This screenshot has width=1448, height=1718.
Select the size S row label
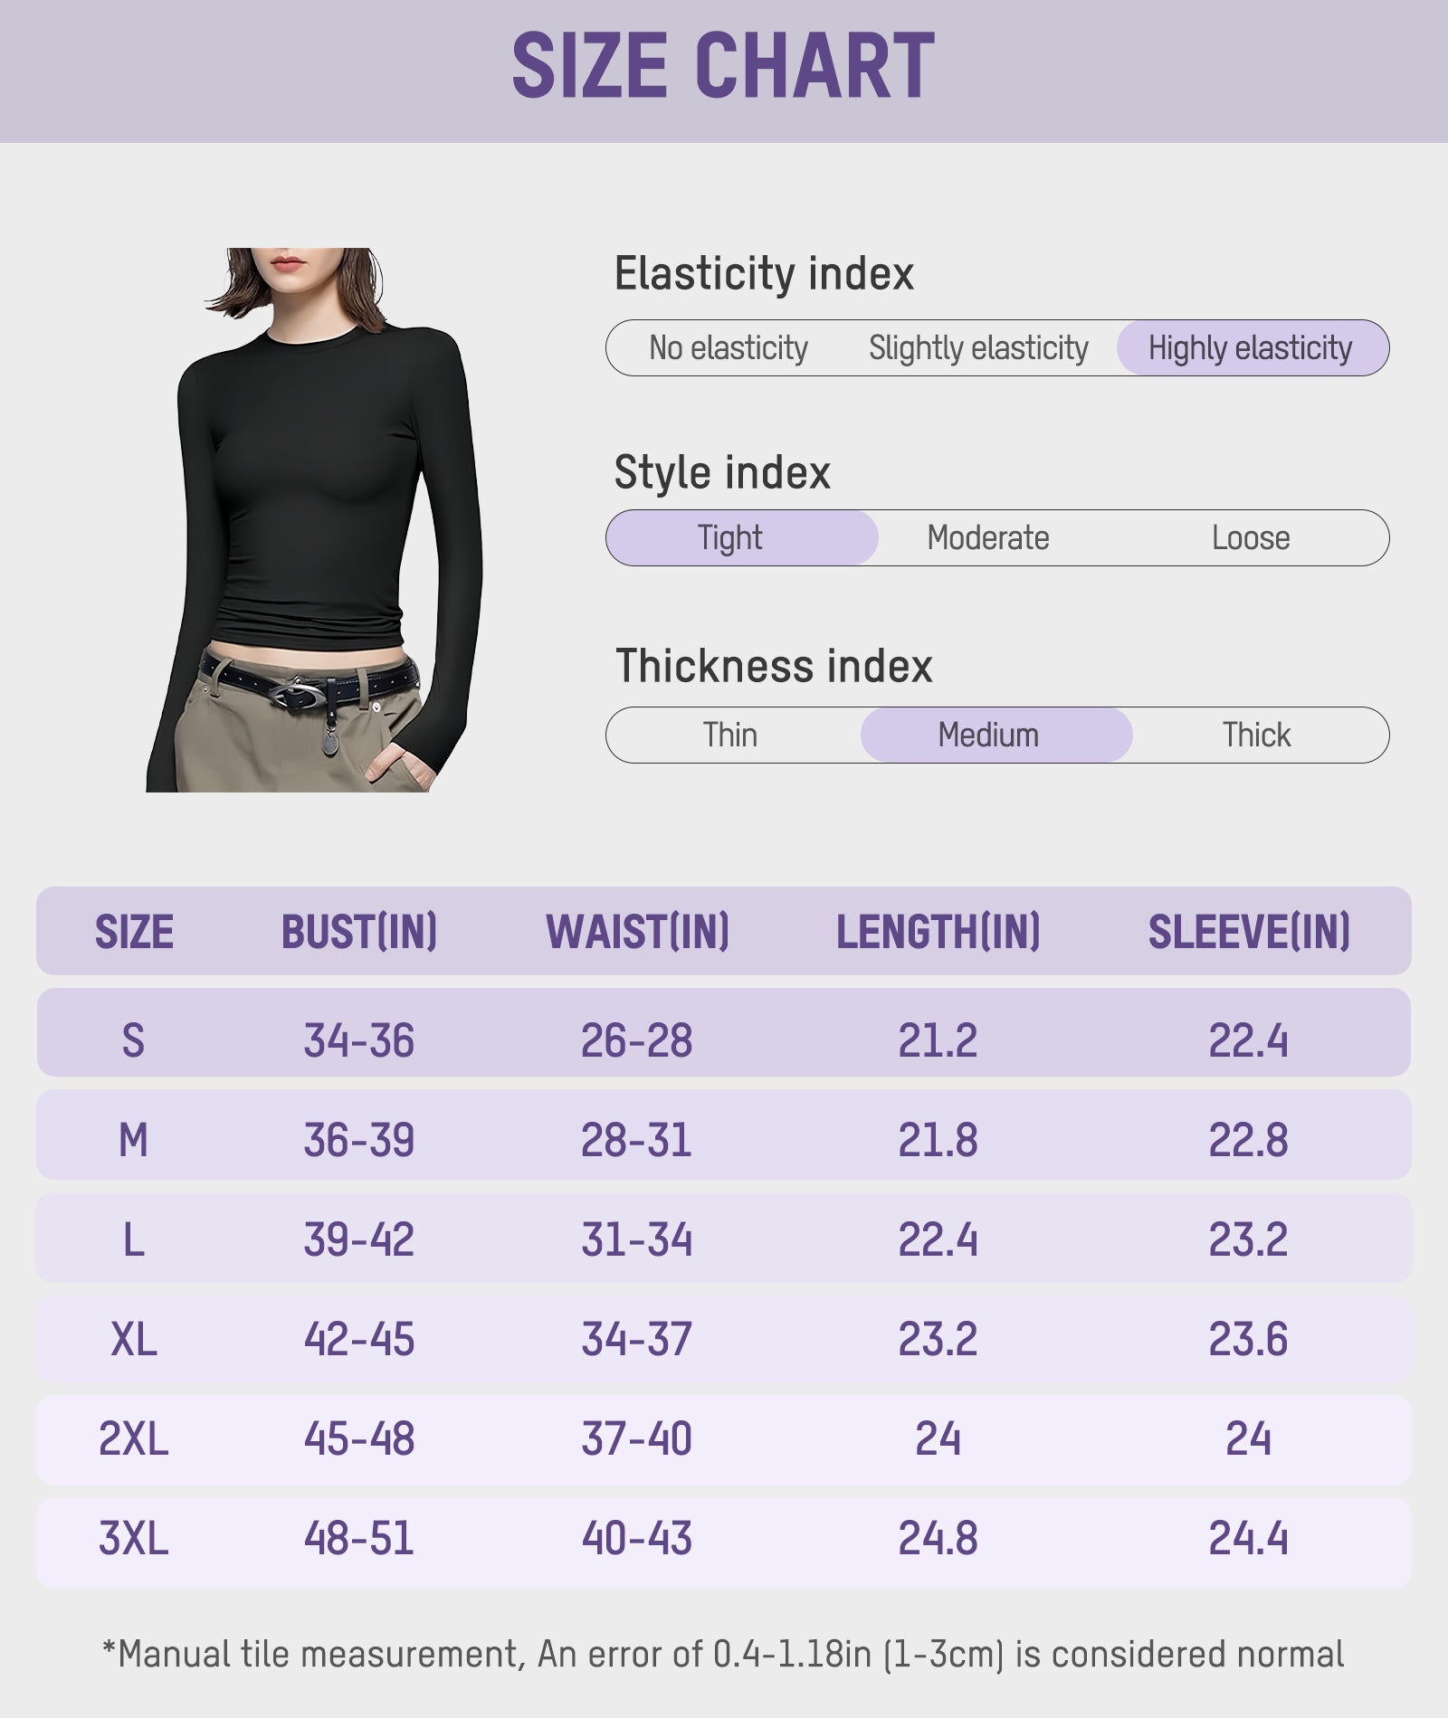tap(133, 1040)
